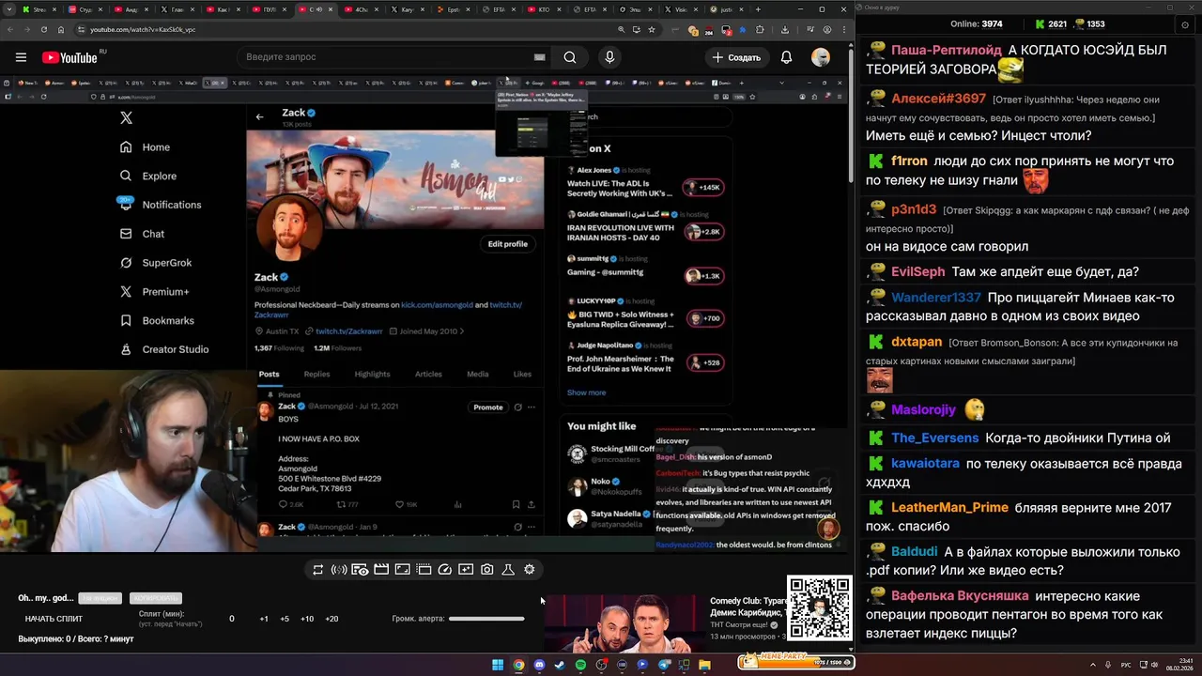Switch to the 4Cha browser tab
1202x676 pixels.
coord(362,9)
